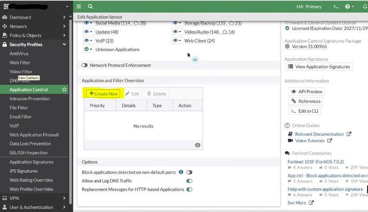Click View Application Signatures button
368x212 pixels.
tap(319, 67)
